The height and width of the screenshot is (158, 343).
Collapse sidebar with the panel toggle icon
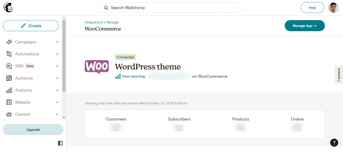point(60,143)
